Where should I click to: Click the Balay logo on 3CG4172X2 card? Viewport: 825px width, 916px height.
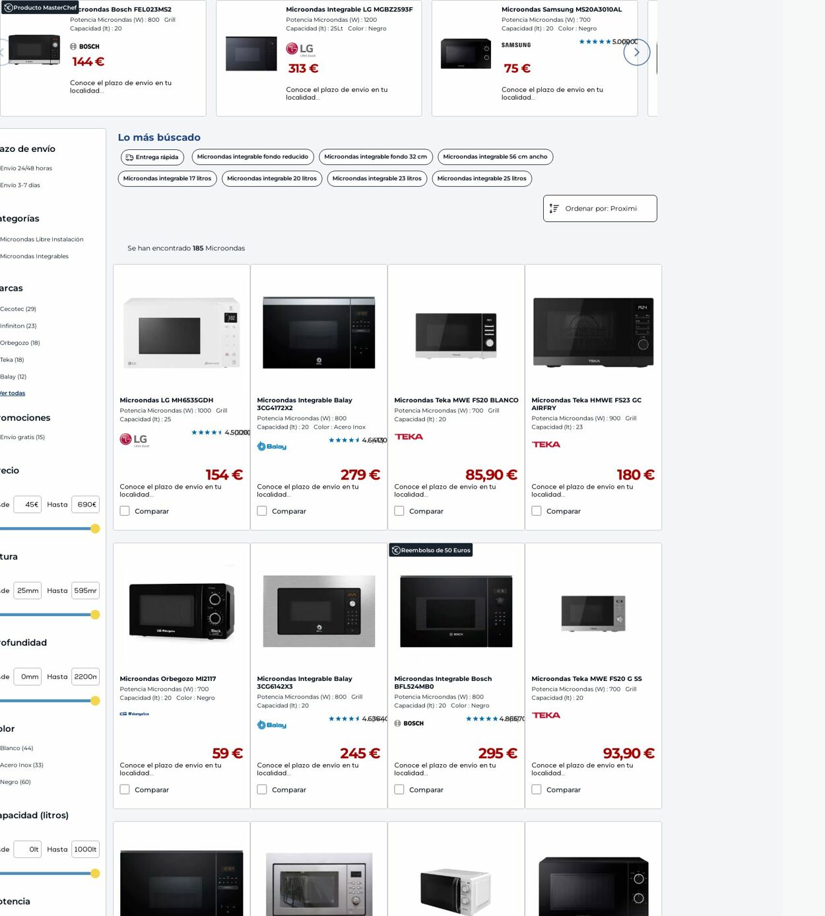[272, 446]
